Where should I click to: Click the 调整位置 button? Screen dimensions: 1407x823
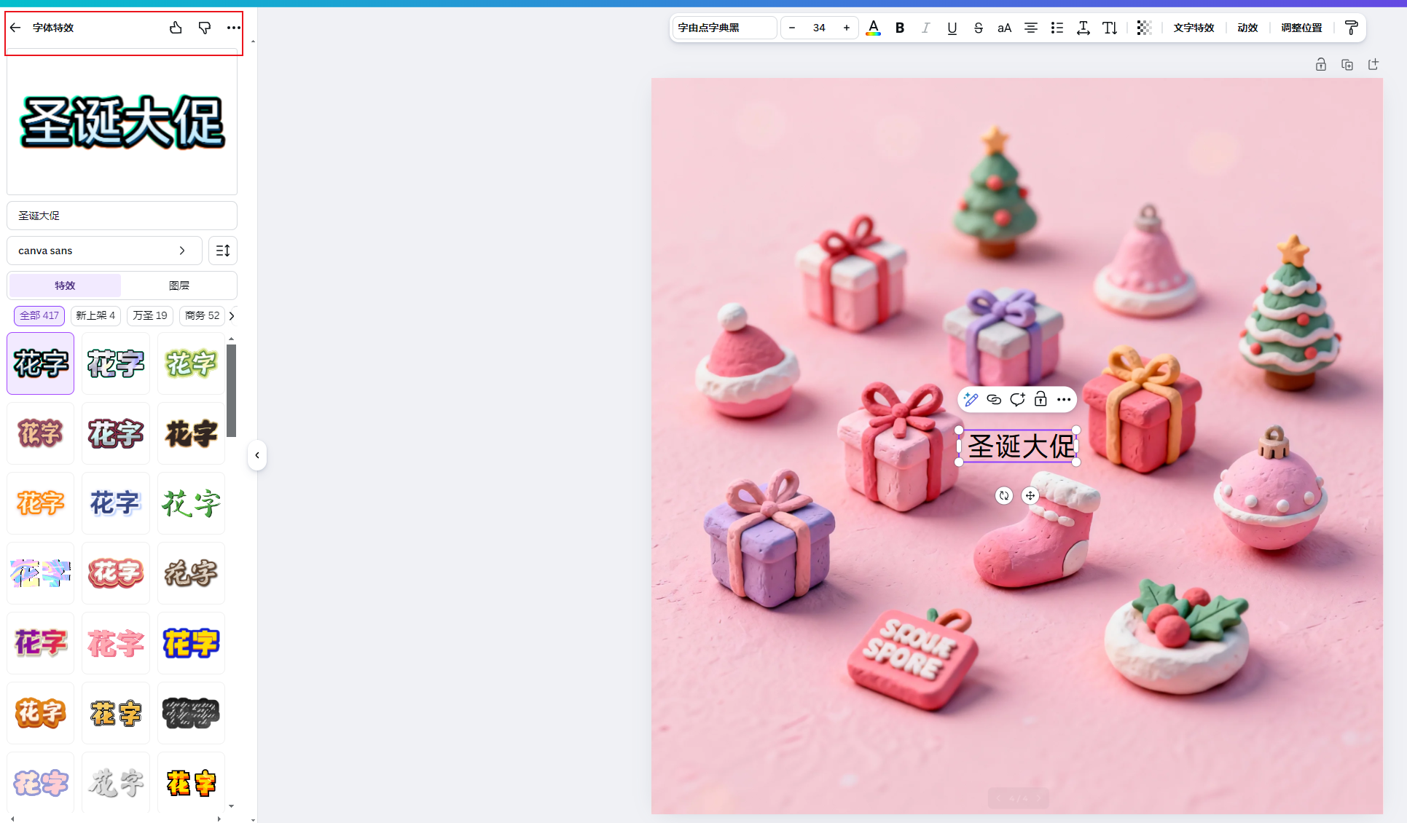point(1301,28)
